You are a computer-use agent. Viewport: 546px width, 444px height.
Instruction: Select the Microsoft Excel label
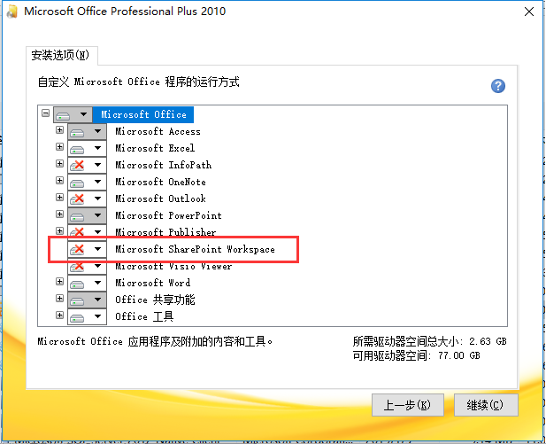coord(155,148)
